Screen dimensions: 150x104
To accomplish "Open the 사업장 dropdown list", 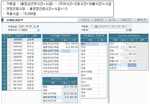I will pyautogui.click(x=126, y=30).
